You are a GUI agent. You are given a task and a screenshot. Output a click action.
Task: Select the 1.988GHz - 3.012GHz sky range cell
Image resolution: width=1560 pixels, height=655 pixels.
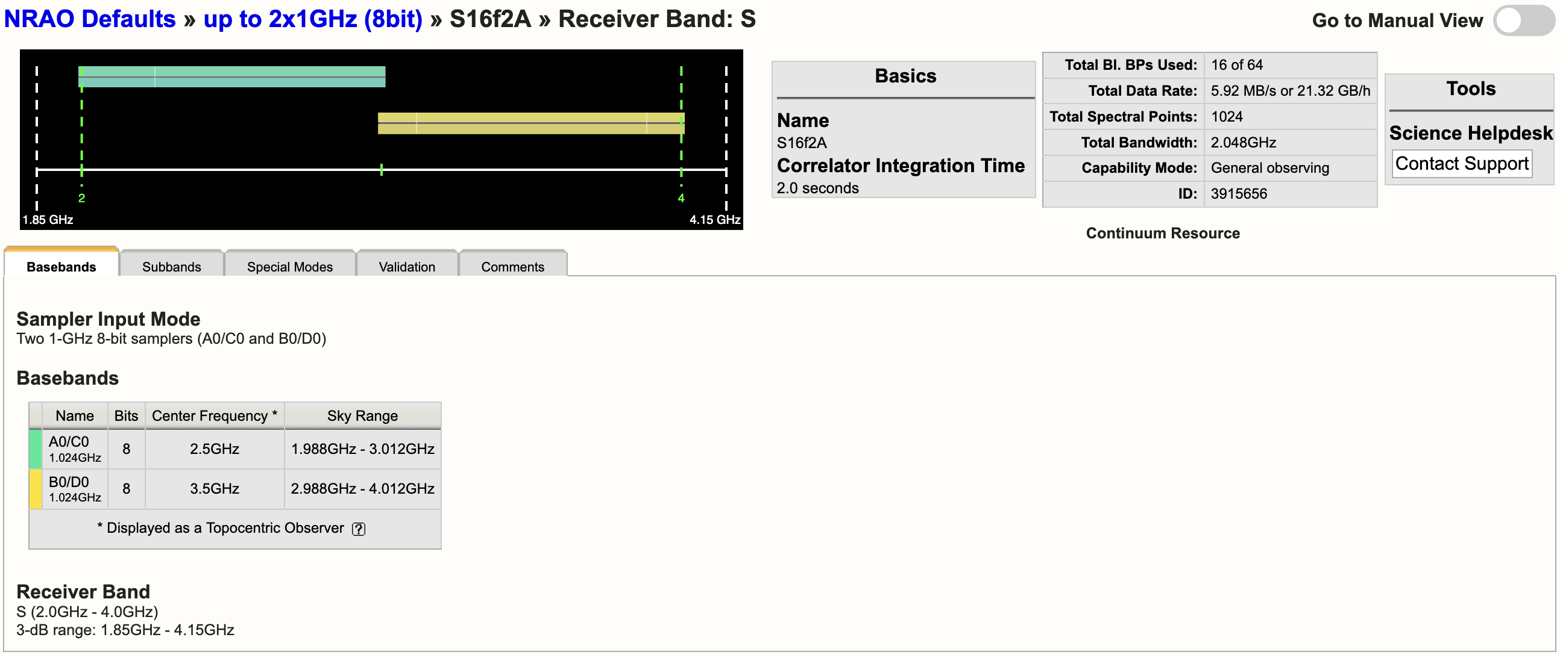click(363, 449)
